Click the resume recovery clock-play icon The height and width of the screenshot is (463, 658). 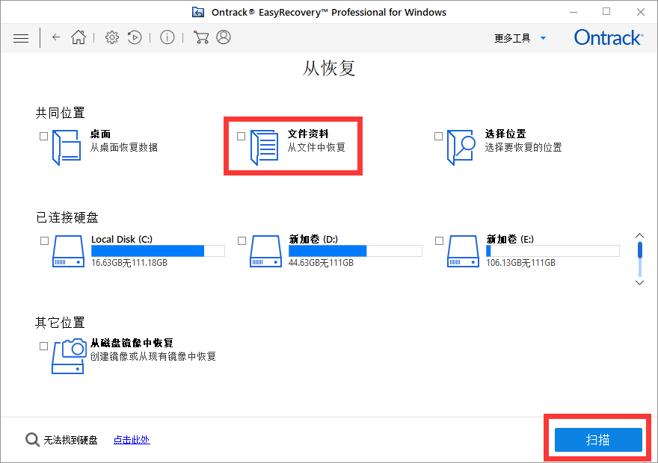(135, 37)
